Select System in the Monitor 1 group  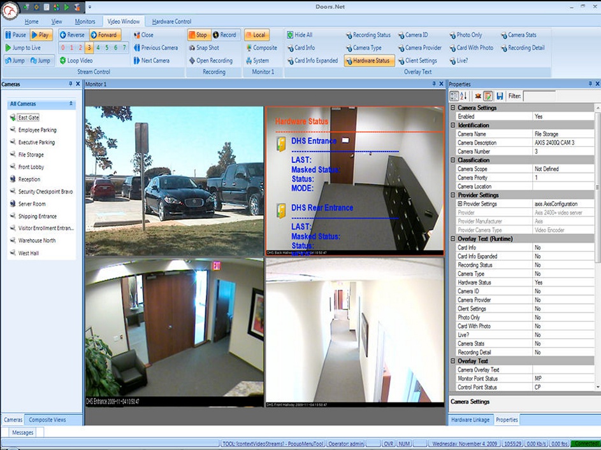257,60
